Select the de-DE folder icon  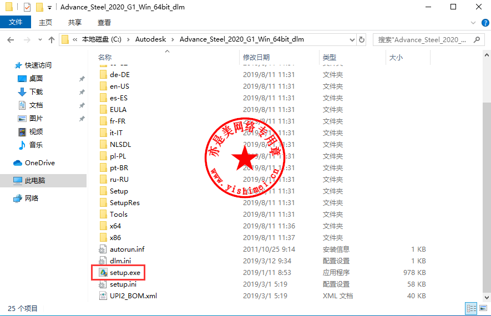[103, 74]
